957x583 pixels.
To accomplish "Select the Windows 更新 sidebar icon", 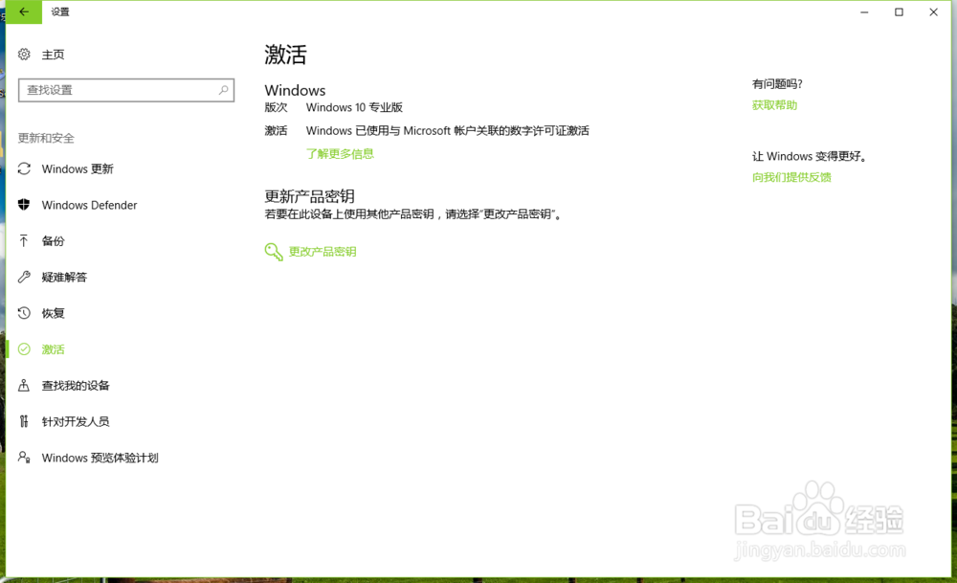I will click(24, 168).
